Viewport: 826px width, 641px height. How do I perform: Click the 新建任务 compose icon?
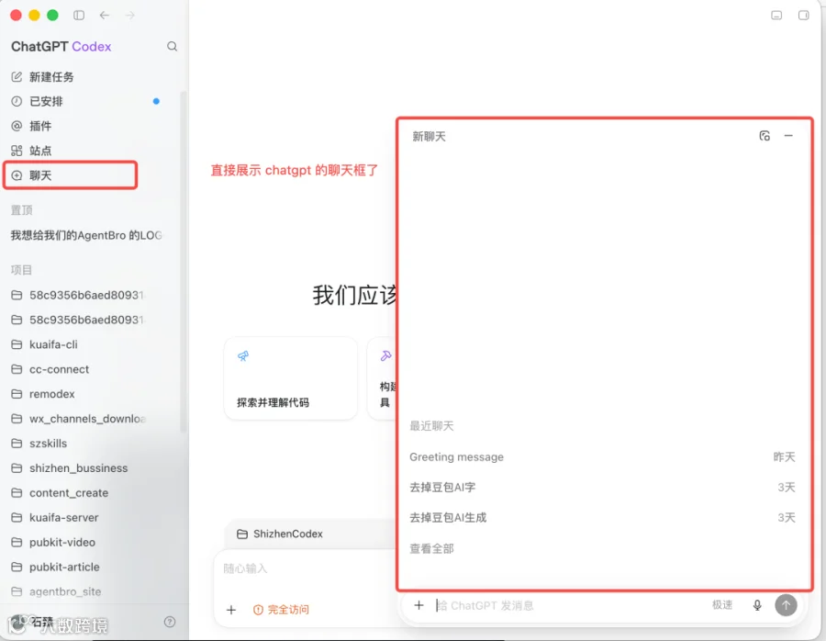(17, 77)
